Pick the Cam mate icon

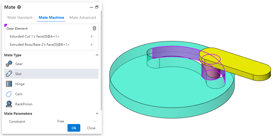(9, 94)
